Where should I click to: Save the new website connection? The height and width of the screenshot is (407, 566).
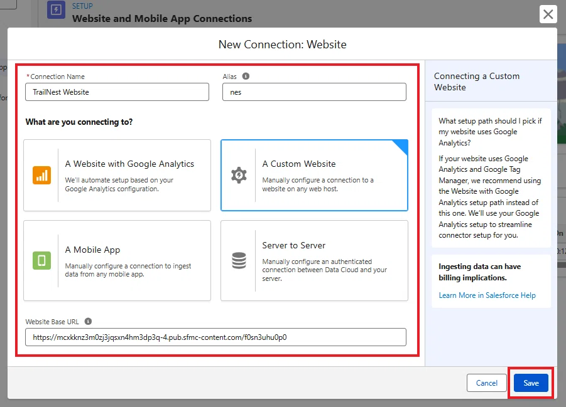coord(531,383)
